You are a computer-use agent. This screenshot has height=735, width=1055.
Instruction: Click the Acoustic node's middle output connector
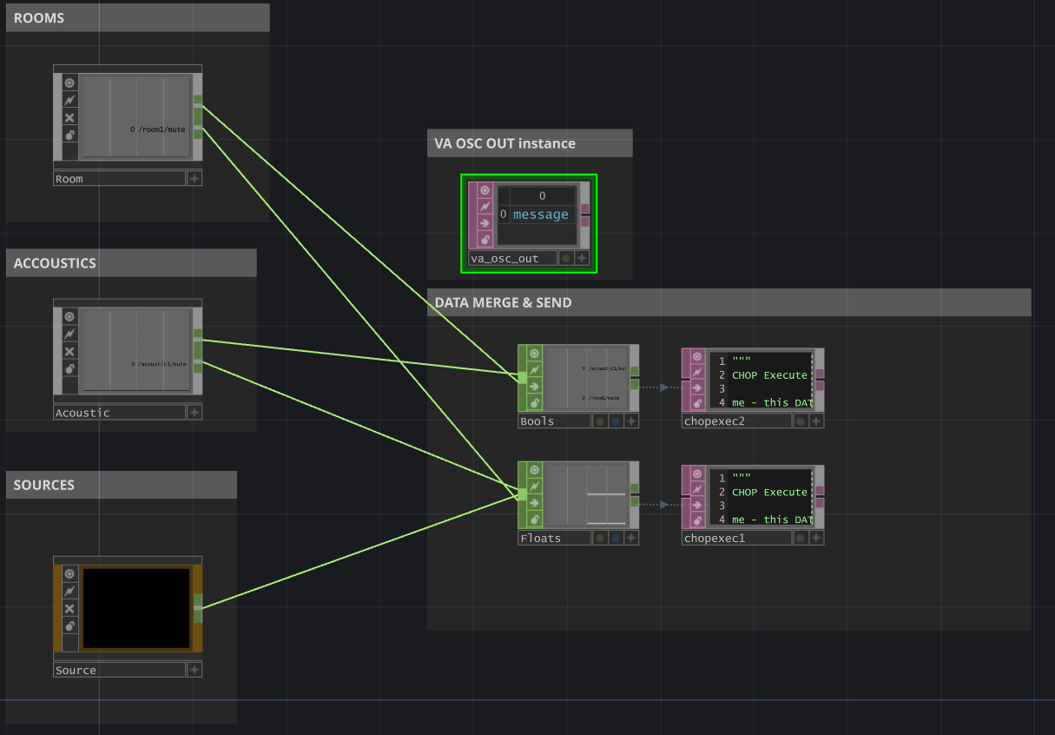[x=198, y=350]
